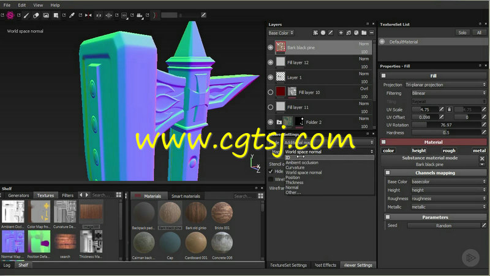Click the UV Rotation edit pencil icon
Viewport: 490px width, 276px height.
pyautogui.click(x=484, y=125)
